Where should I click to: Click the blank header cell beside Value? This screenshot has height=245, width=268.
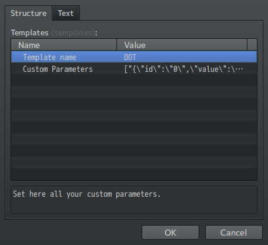(x=252, y=45)
